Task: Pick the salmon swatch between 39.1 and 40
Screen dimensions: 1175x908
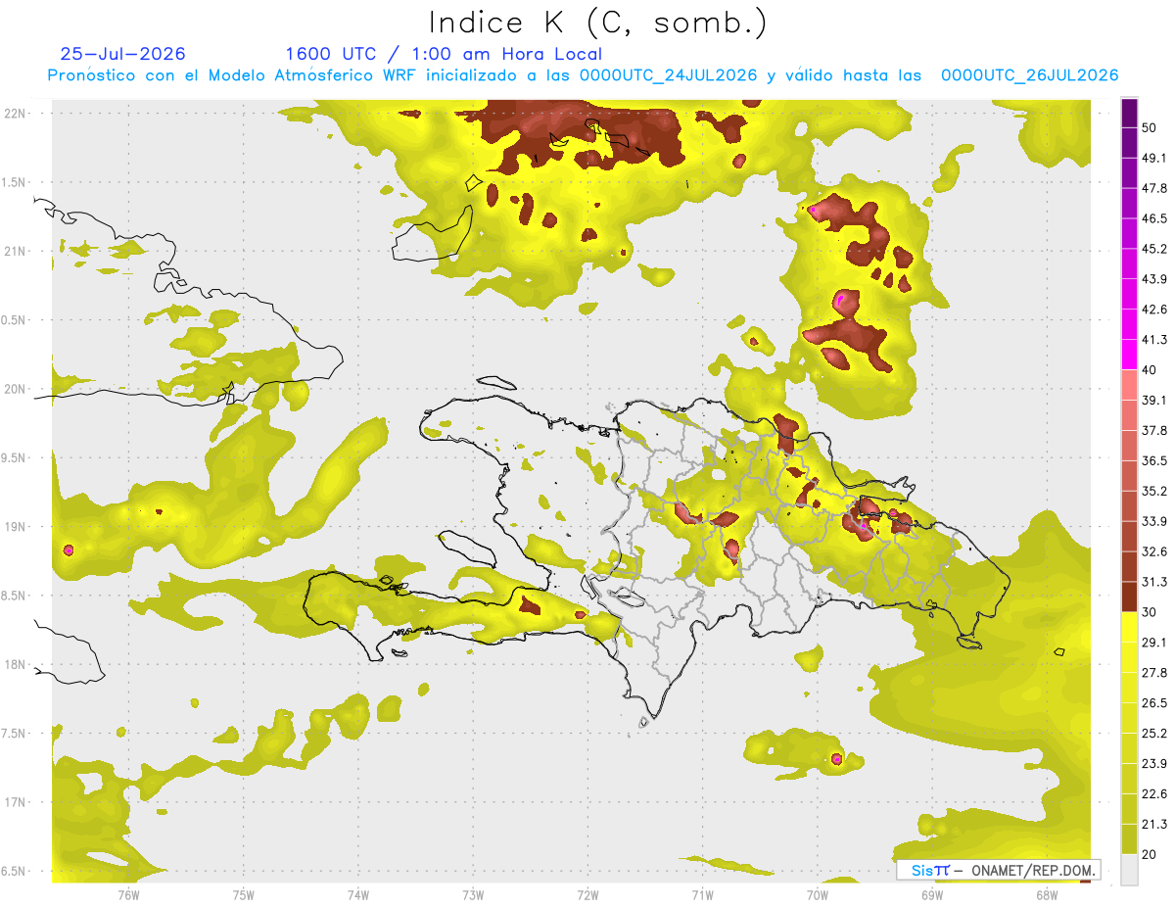Action: [x=1129, y=385]
